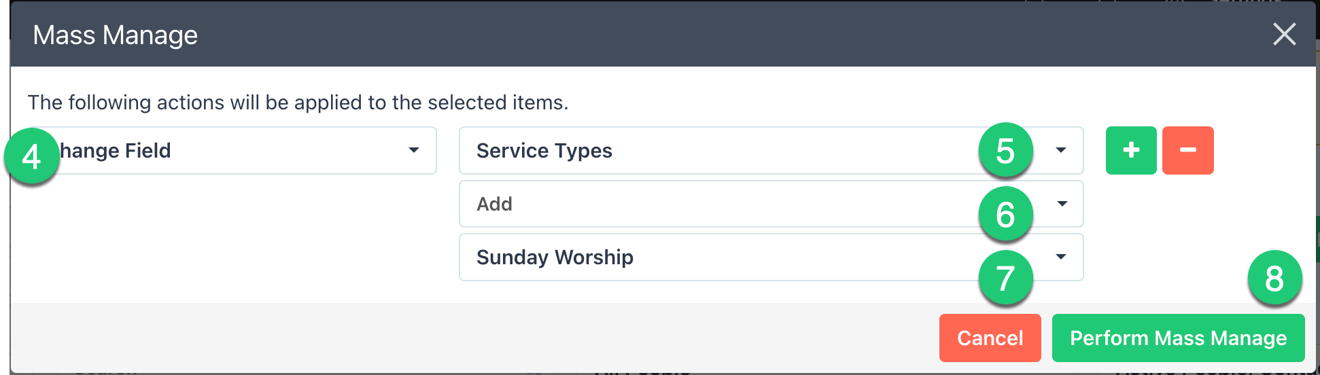Cancel the mass manage operation
This screenshot has height=375, width=1320.
990,338
